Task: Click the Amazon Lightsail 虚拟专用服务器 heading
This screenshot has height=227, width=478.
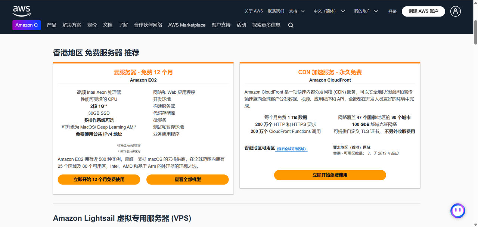Action: point(122,218)
